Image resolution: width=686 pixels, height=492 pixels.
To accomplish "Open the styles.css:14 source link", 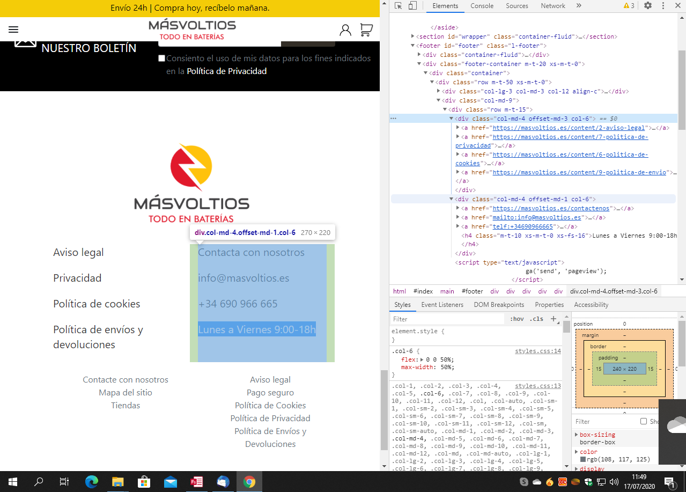I will (x=538, y=351).
